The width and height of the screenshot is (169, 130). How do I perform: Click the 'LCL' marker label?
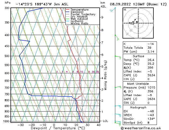[x=105, y=121]
